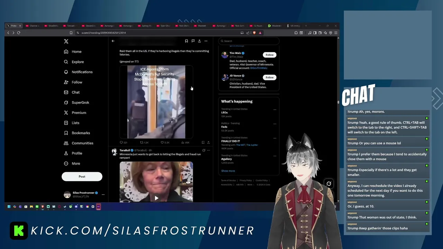Follow JD Vance
Viewport: 443px width, 249px height.
[270, 77]
